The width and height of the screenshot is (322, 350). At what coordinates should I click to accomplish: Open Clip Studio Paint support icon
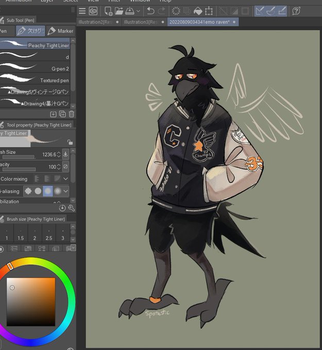point(296,11)
